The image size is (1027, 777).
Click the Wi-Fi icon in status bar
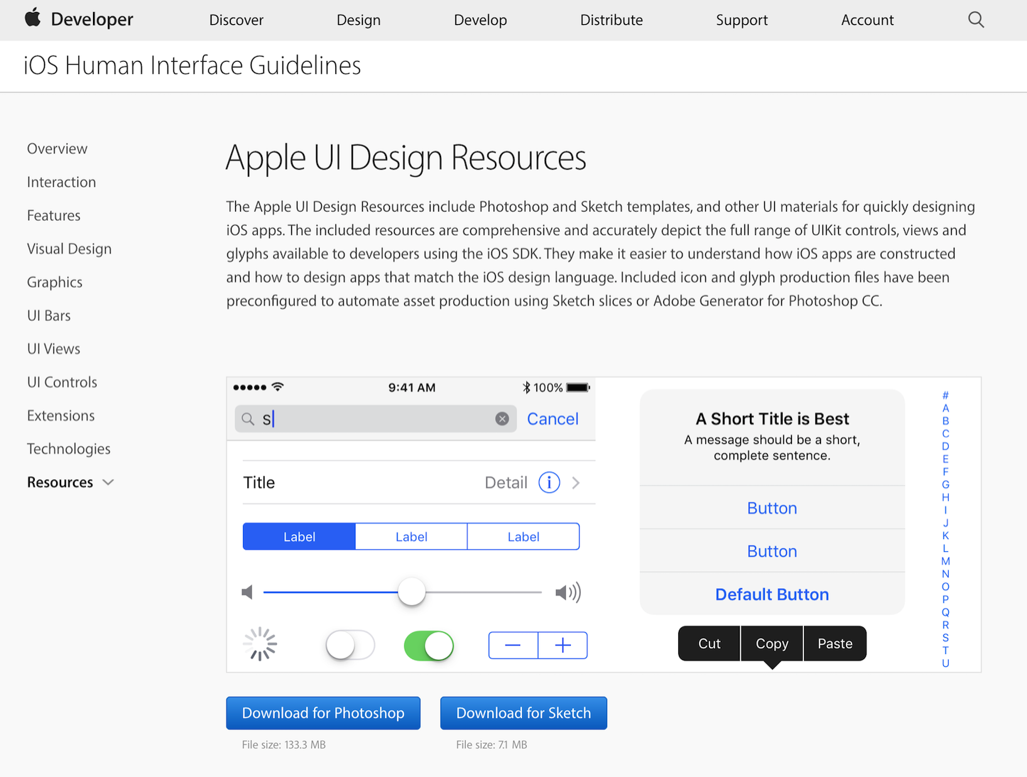tap(278, 387)
